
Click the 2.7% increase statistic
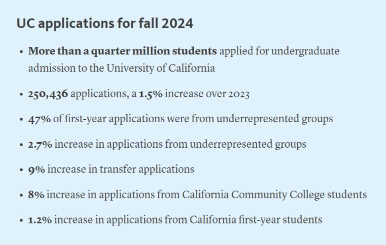pos(40,145)
